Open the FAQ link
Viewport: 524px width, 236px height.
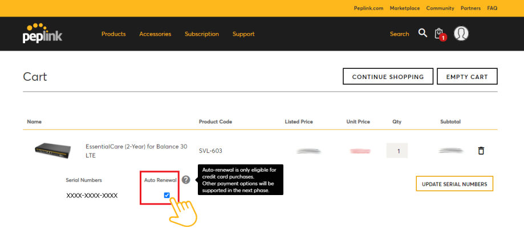[492, 9]
